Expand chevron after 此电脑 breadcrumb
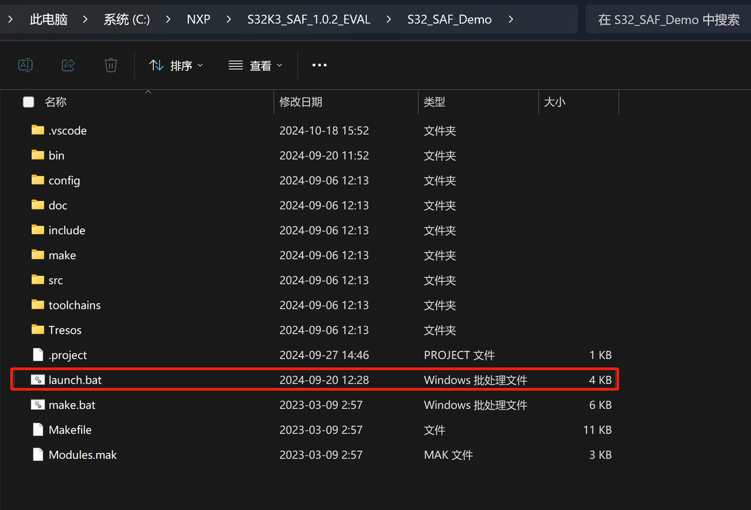The height and width of the screenshot is (510, 751). (x=85, y=19)
